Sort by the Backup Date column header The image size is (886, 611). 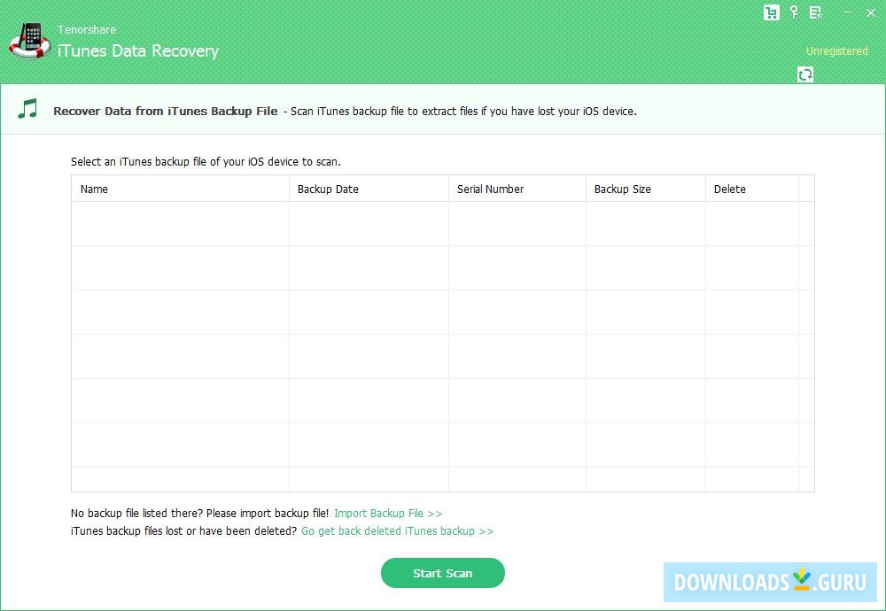369,189
